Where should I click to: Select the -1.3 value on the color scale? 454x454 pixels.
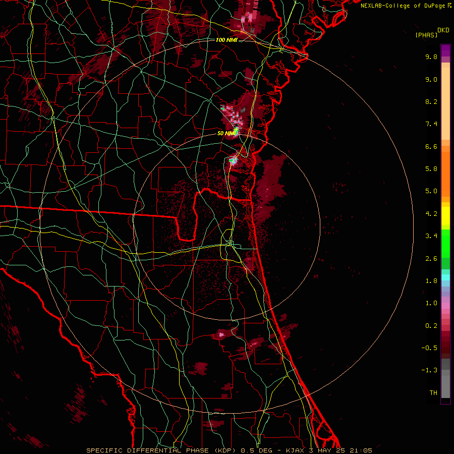coord(429,370)
